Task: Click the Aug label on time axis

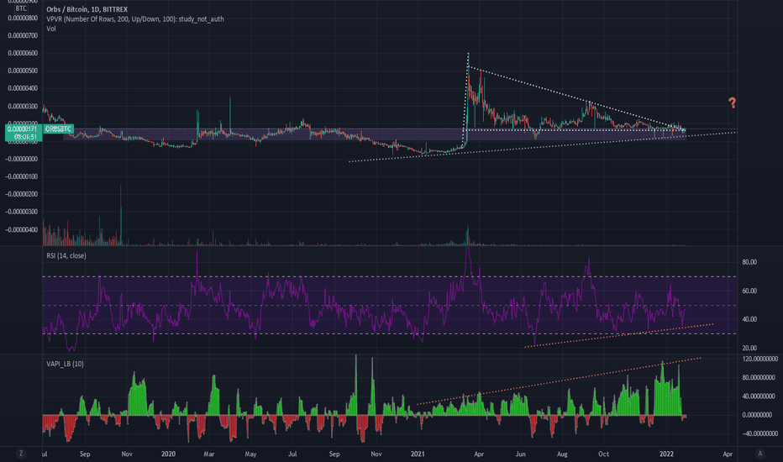Action: click(562, 454)
